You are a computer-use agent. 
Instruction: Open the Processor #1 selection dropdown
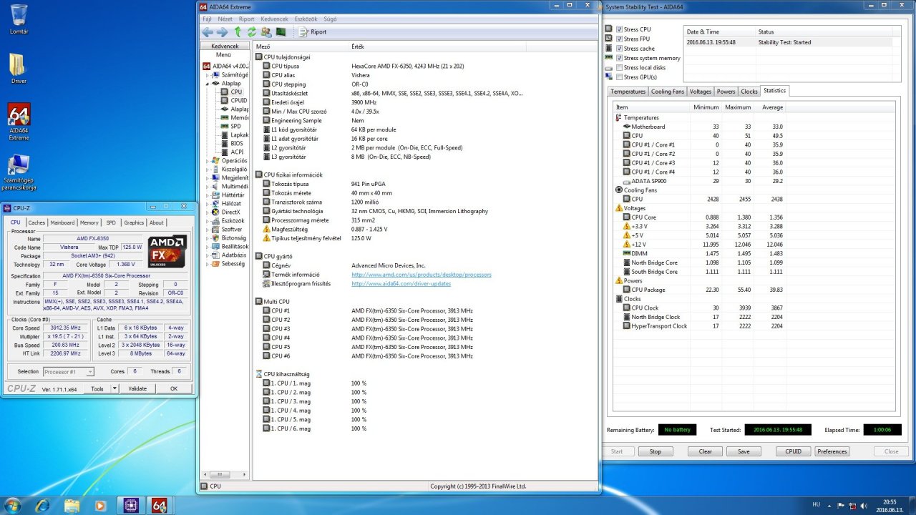click(x=69, y=372)
